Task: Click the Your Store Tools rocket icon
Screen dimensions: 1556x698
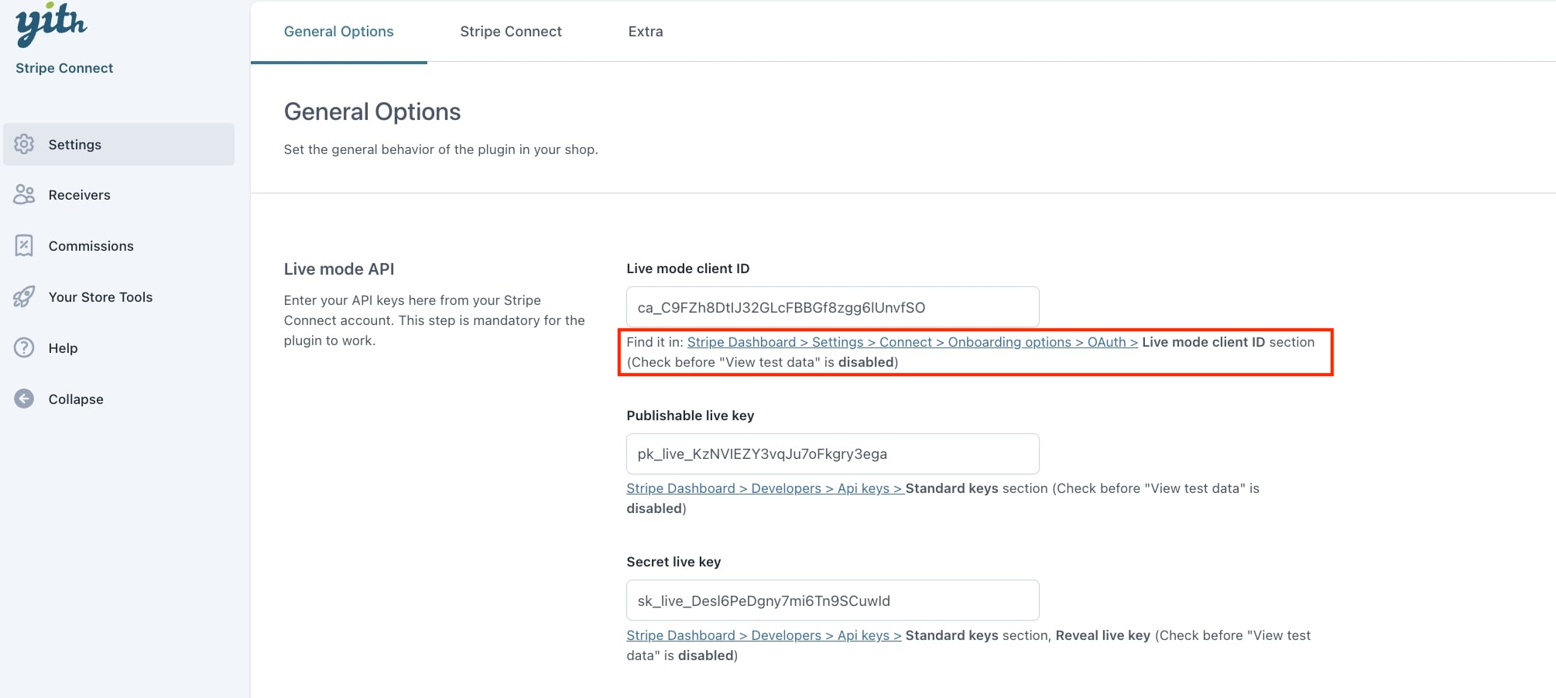Action: click(24, 297)
